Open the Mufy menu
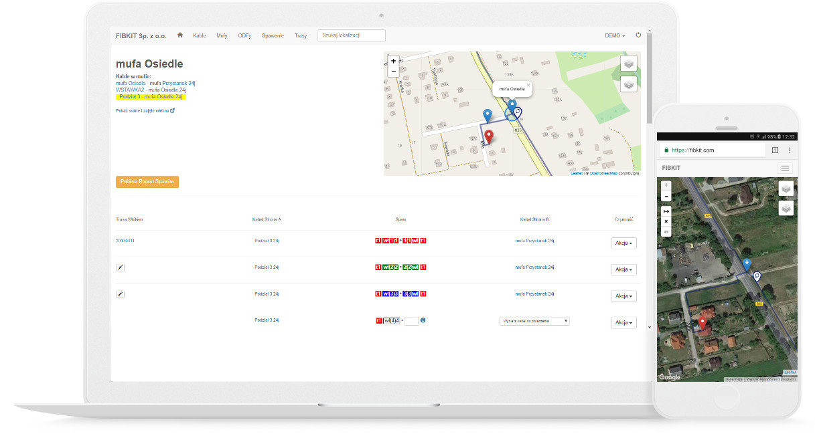The image size is (815, 446). pyautogui.click(x=222, y=35)
